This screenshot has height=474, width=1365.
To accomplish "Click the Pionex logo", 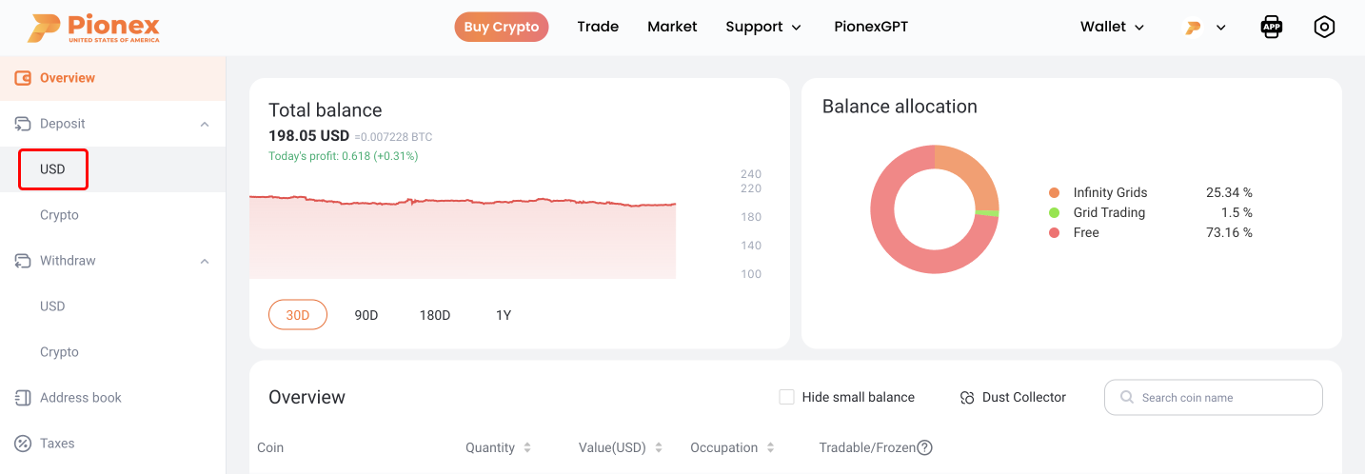I will (x=93, y=28).
